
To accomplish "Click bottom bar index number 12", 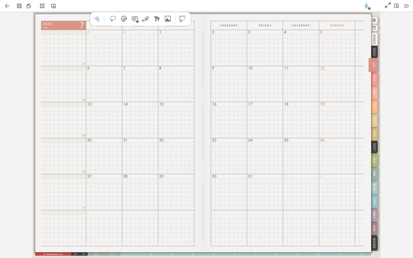I will 360,254.
